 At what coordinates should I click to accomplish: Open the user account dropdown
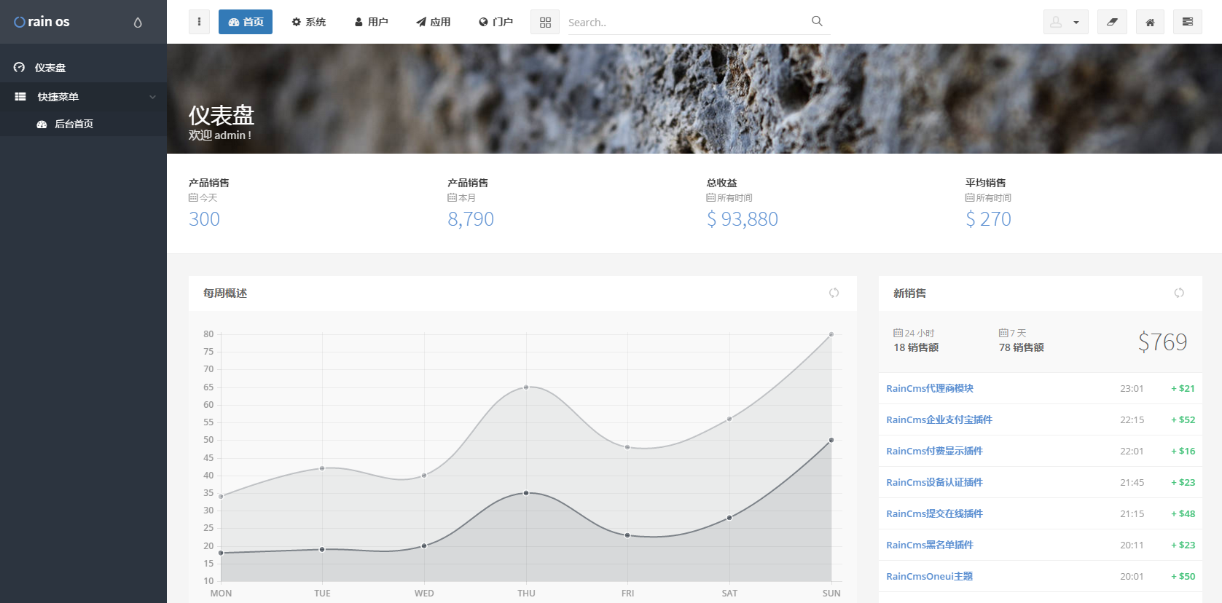click(1065, 22)
